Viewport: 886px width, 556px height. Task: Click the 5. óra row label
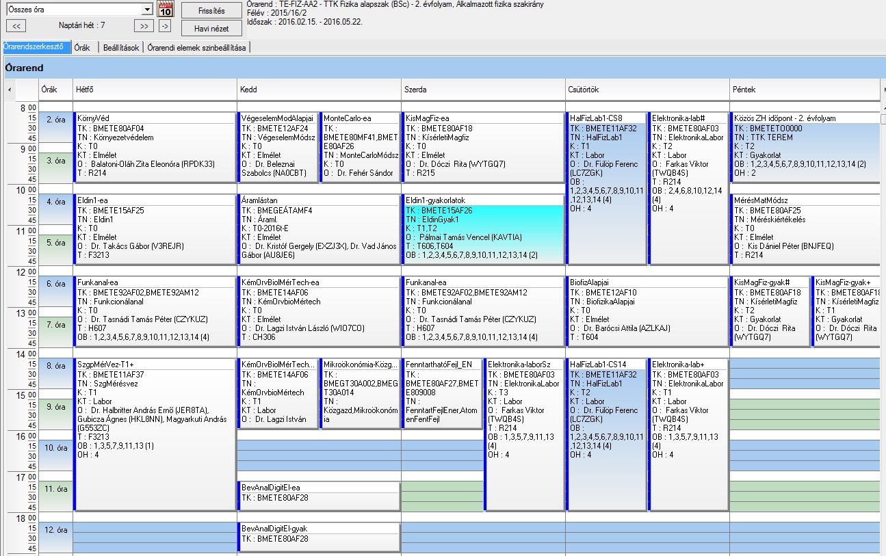[55, 243]
